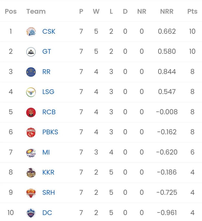Click the Pos column header
The image size is (202, 221).
point(11,11)
